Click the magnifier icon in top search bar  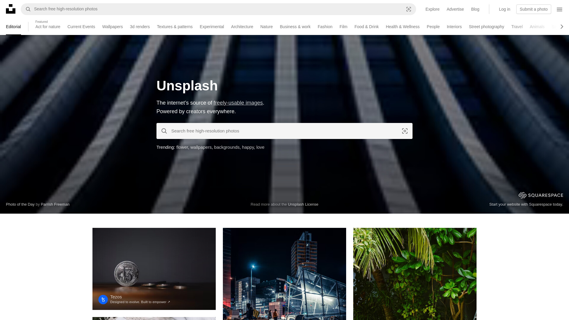point(28,9)
